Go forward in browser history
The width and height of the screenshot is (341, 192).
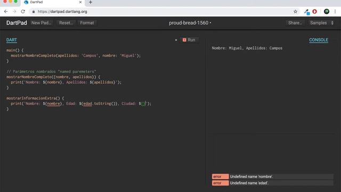(14, 12)
